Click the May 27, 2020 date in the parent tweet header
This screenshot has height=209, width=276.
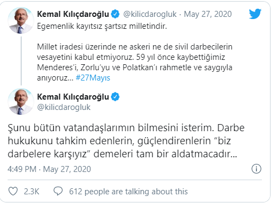coord(208,14)
